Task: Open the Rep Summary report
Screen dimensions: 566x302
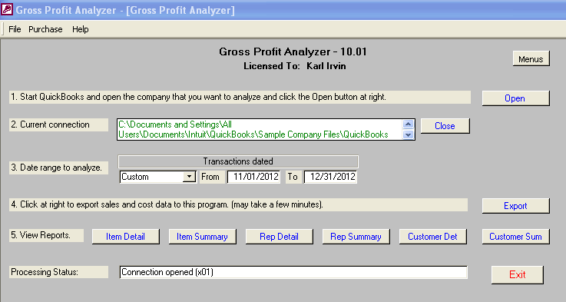Action: point(356,237)
